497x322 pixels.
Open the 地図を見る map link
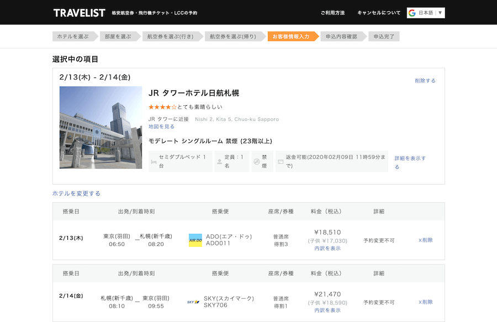pos(161,127)
